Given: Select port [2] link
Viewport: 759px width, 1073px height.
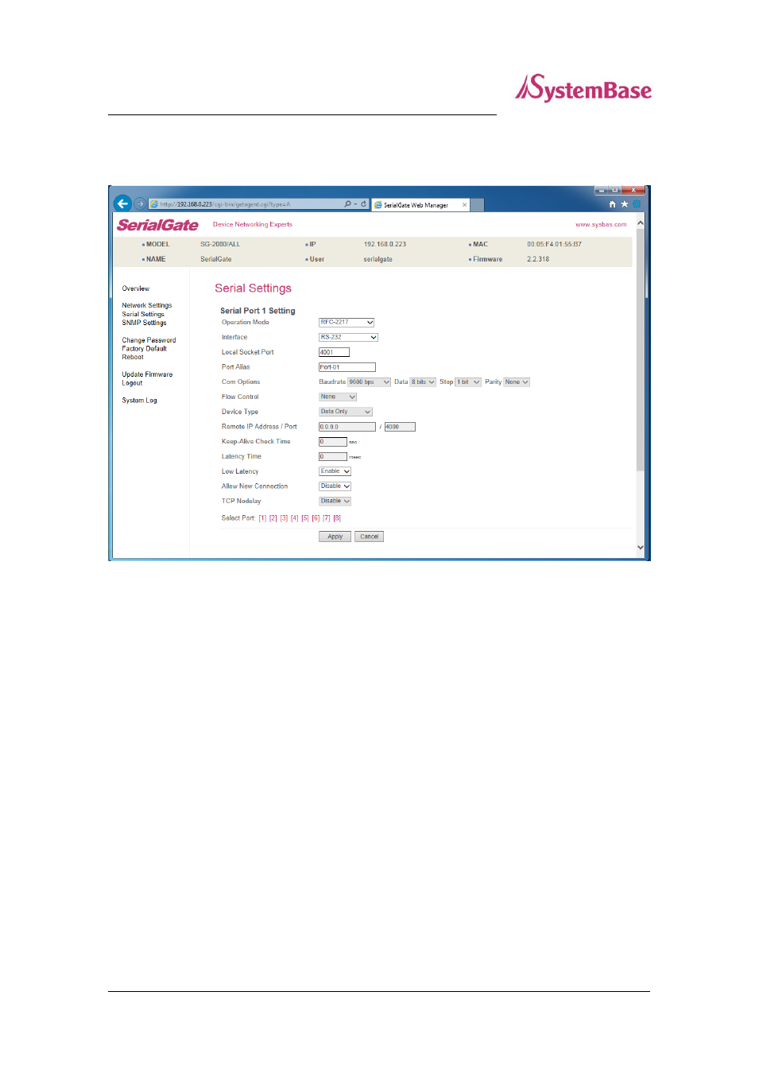Looking at the screenshot, I should coord(273,518).
